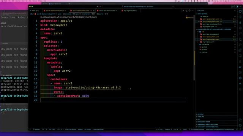Click the containers breadcrumb segment
Viewport: 243px width, 136px height.
click(x=85, y=14)
